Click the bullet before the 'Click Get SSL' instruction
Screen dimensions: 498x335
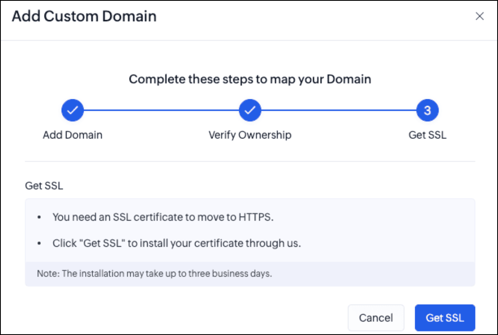[39, 244]
